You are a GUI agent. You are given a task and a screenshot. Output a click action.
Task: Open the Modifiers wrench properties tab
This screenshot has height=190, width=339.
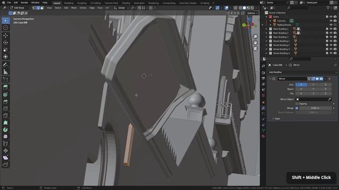263,108
